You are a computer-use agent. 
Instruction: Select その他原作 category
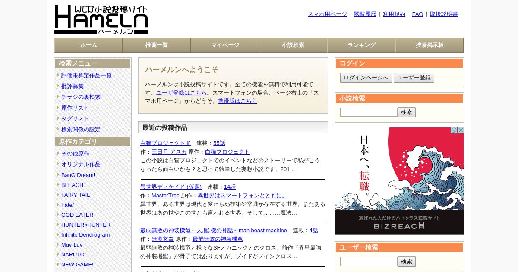75,154
